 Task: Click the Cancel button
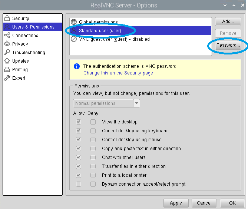click(204, 203)
